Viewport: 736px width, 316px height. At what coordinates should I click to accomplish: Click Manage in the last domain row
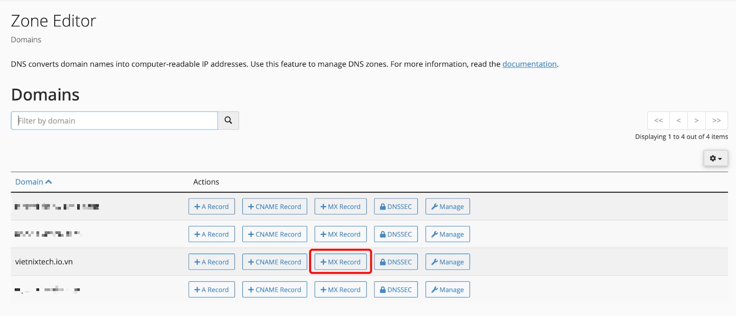point(447,290)
